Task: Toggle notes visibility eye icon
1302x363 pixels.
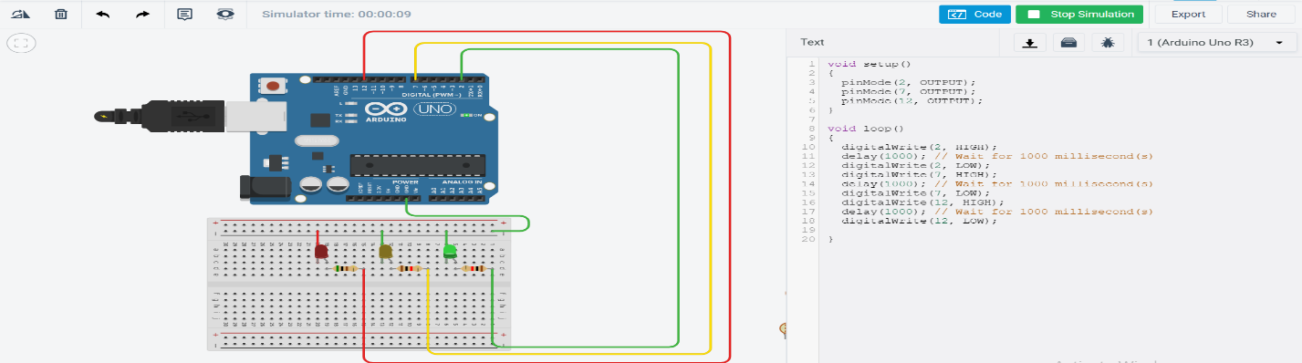Action: click(225, 15)
